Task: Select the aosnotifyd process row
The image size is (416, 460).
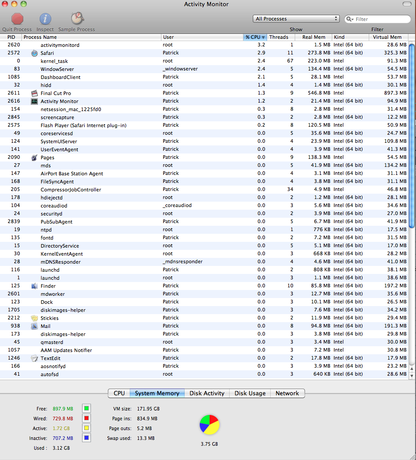Action: pyautogui.click(x=204, y=366)
